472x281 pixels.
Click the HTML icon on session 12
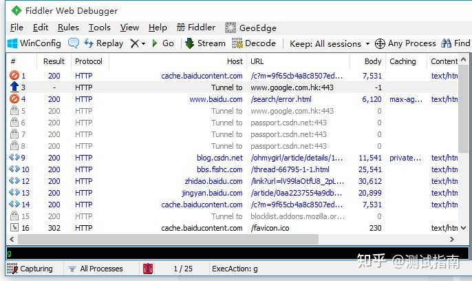point(14,180)
